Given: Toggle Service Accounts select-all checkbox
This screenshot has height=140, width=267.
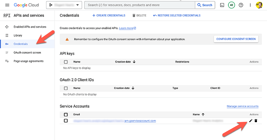Looking at the screenshot, I should click(66, 114).
